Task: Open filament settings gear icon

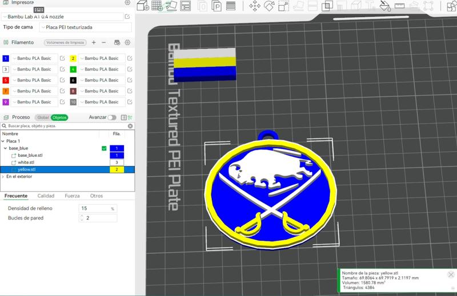Action: point(127,43)
